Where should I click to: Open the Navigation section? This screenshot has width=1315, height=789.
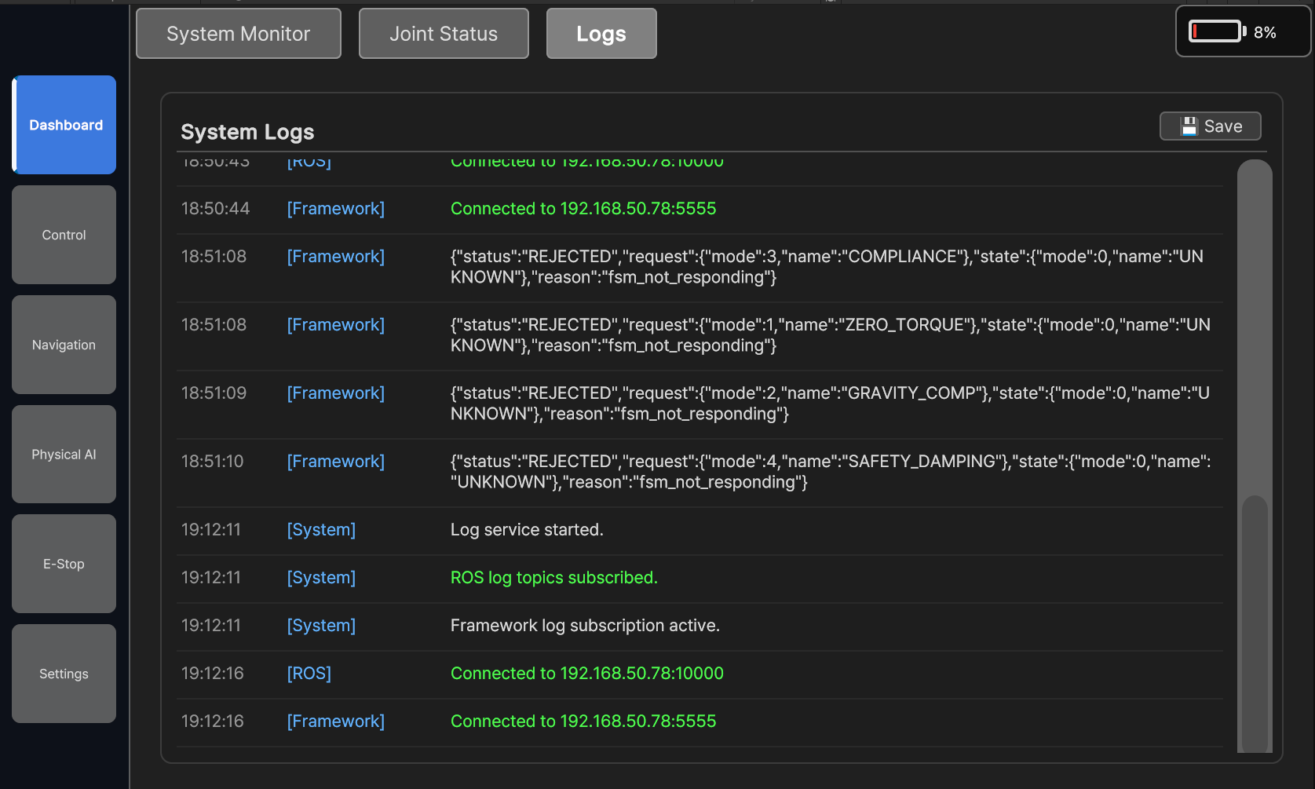point(64,345)
